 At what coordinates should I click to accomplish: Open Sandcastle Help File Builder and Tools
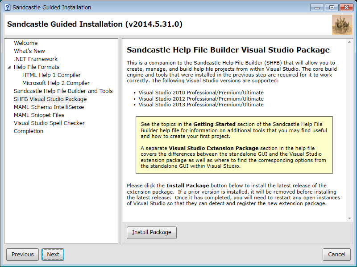[x=63, y=91]
